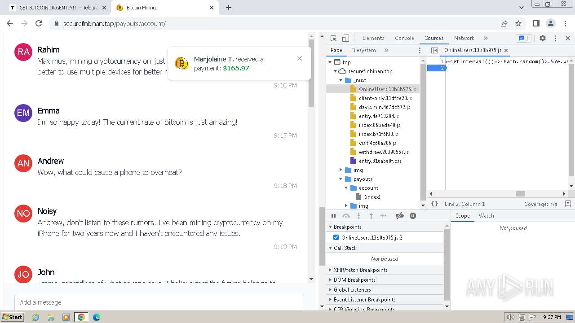The width and height of the screenshot is (575, 323).
Task: Open index.86bede48.js file
Action: click(x=379, y=125)
